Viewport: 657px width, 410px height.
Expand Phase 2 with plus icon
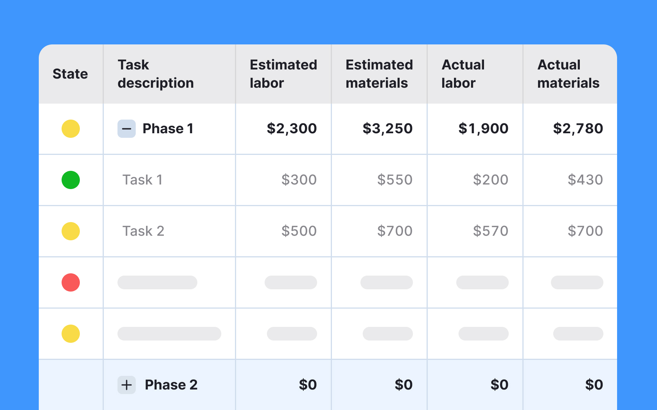coord(127,385)
